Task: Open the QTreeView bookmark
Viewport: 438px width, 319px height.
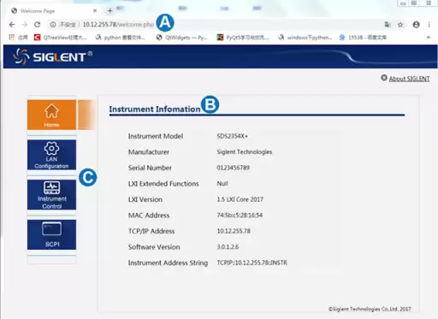Action: 61,38
